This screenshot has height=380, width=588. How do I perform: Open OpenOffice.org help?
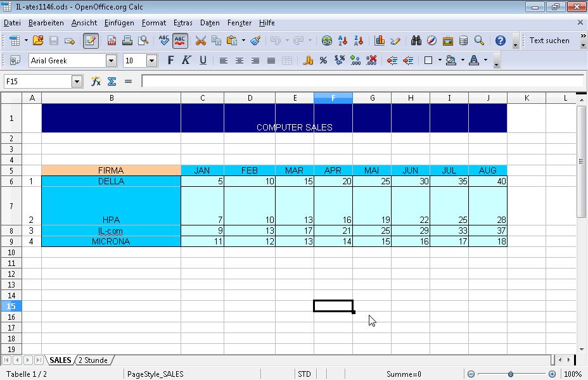501,41
